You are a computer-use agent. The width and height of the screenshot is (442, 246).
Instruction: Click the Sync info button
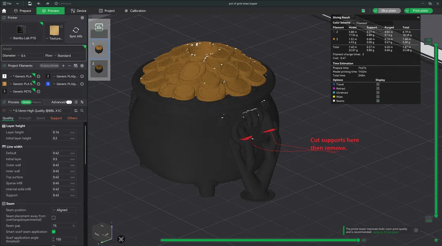point(76,32)
